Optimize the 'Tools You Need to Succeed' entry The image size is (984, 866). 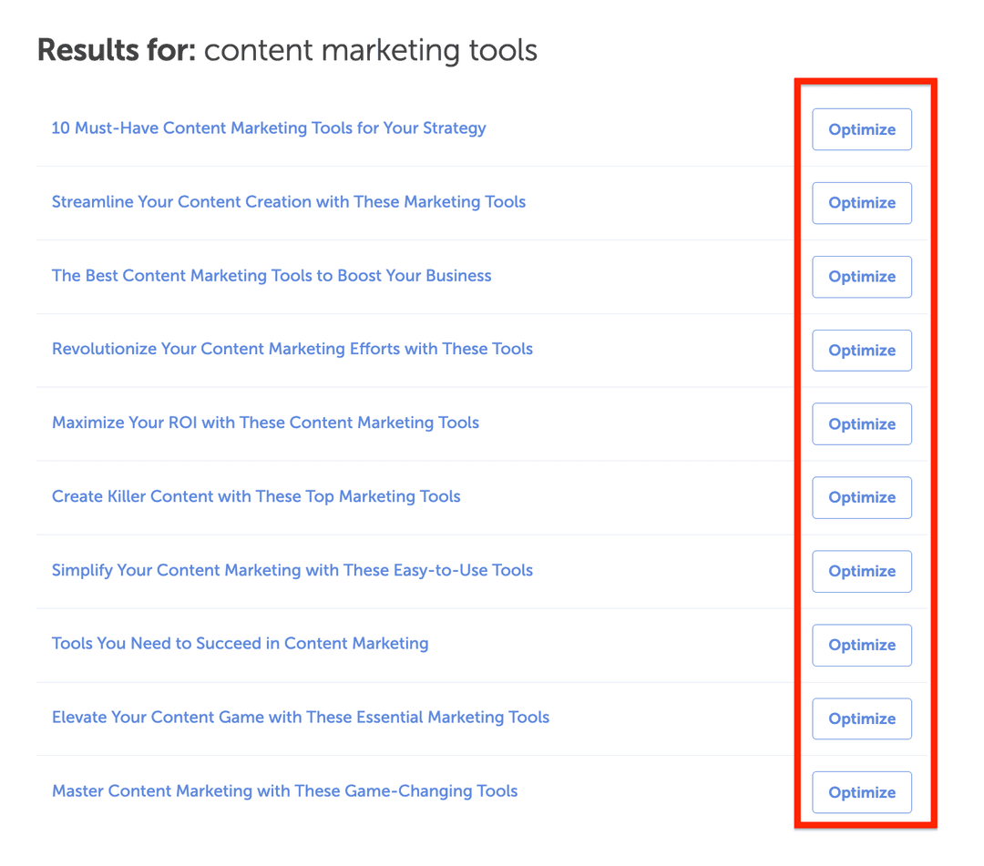tap(861, 644)
